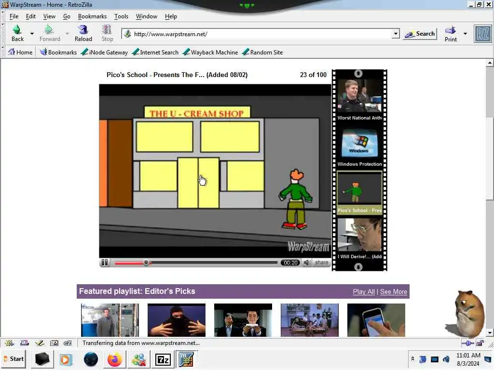Click the media player taskbar icon

point(66,359)
